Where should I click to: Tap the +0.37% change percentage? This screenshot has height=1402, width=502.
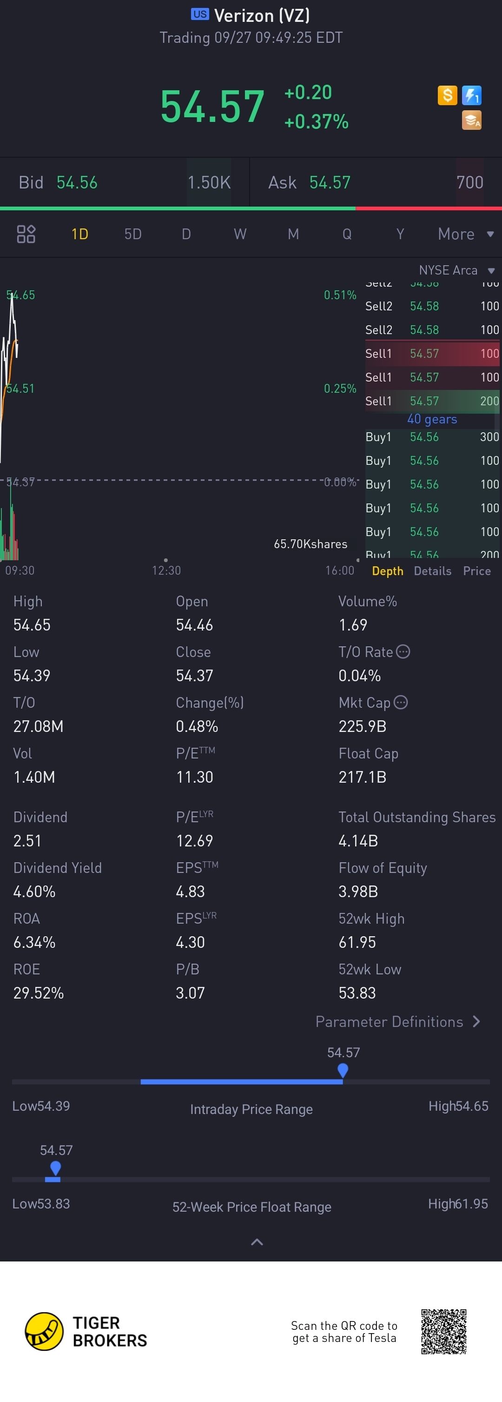pos(316,121)
